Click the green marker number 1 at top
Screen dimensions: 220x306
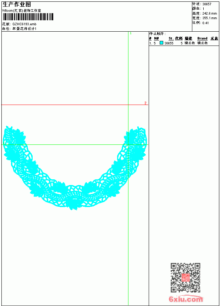click(131, 33)
